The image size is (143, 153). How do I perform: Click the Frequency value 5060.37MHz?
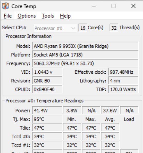tap(85, 63)
